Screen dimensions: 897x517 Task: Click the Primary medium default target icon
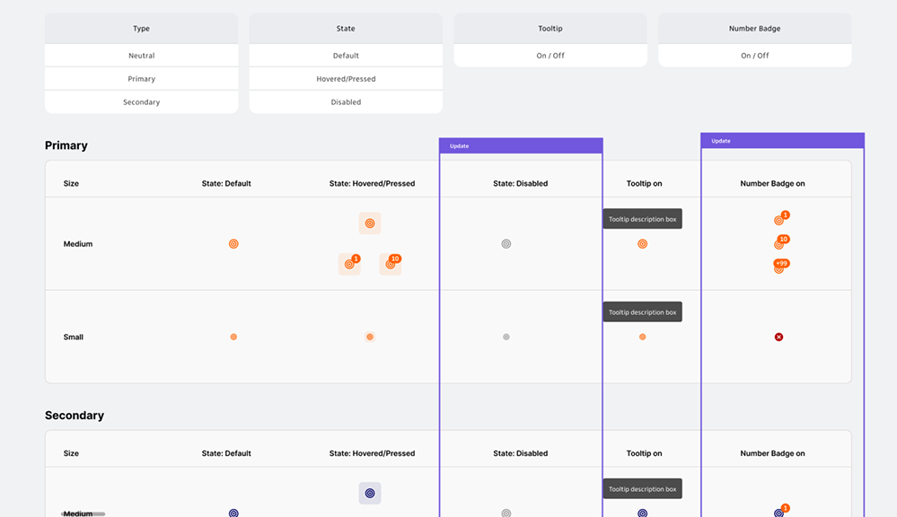coord(233,244)
